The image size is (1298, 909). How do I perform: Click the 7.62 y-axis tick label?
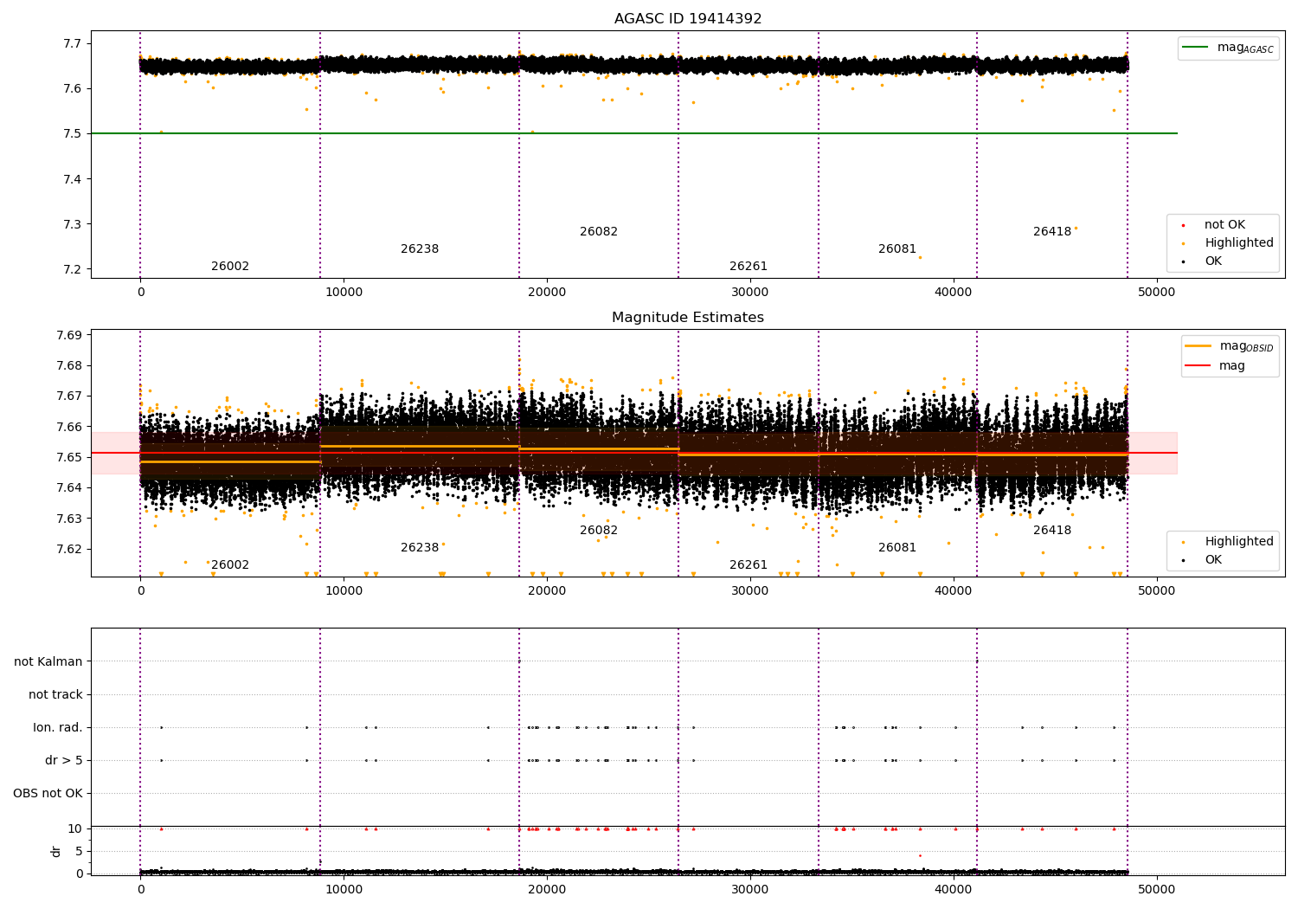[x=68, y=550]
